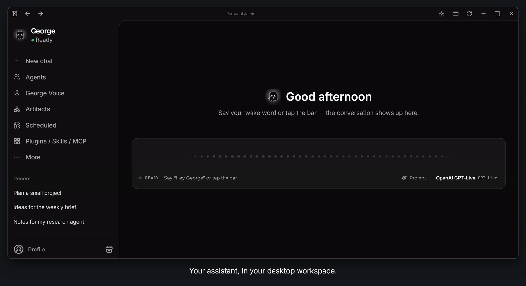This screenshot has height=286, width=526.
Task: Open George Voice
Action: [39, 93]
